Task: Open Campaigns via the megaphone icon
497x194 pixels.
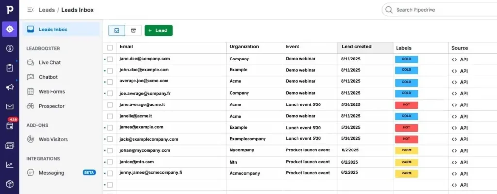Action: click(x=9, y=87)
